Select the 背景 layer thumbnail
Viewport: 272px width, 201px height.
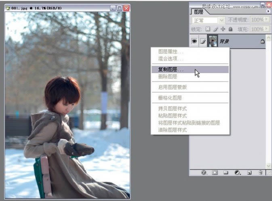click(213, 41)
